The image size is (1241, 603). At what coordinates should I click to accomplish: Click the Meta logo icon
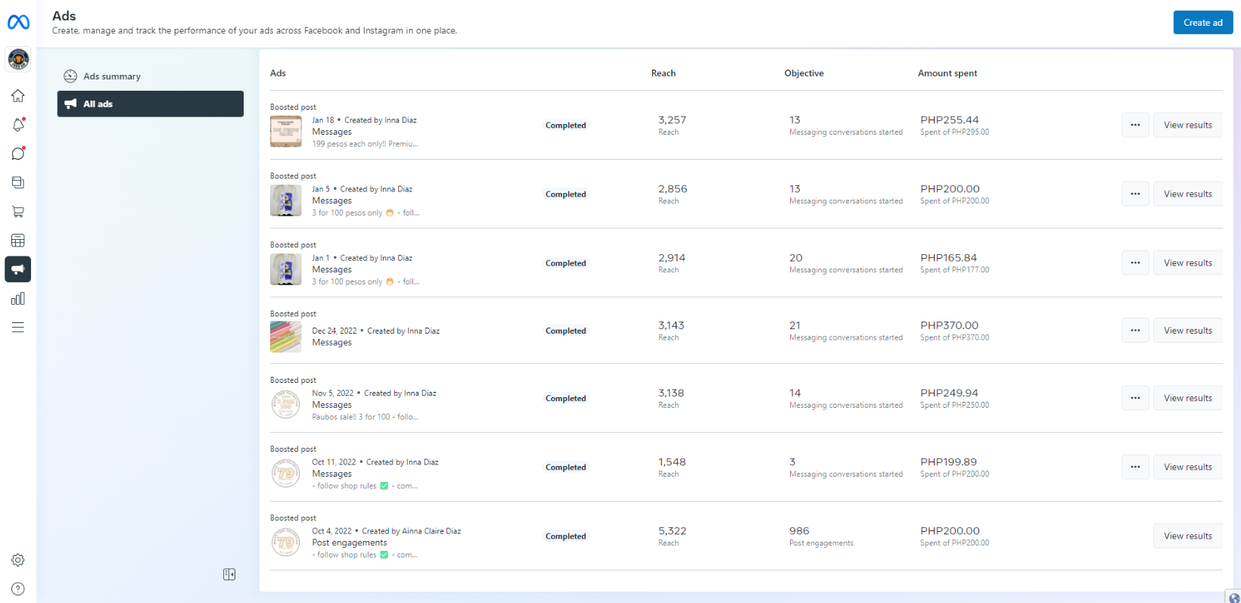tap(18, 23)
